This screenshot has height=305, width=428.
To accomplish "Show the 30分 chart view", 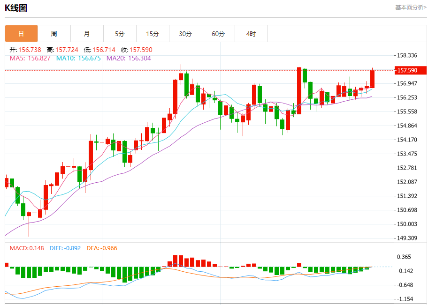I will [185, 34].
